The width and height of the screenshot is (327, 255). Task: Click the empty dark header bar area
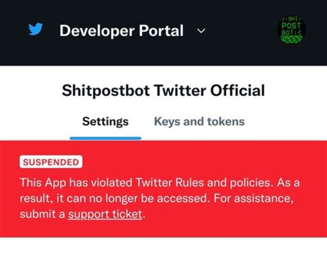tap(240, 31)
